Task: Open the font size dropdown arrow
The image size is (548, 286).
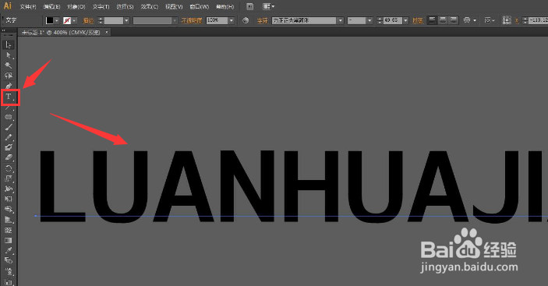Action: pyautogui.click(x=406, y=20)
